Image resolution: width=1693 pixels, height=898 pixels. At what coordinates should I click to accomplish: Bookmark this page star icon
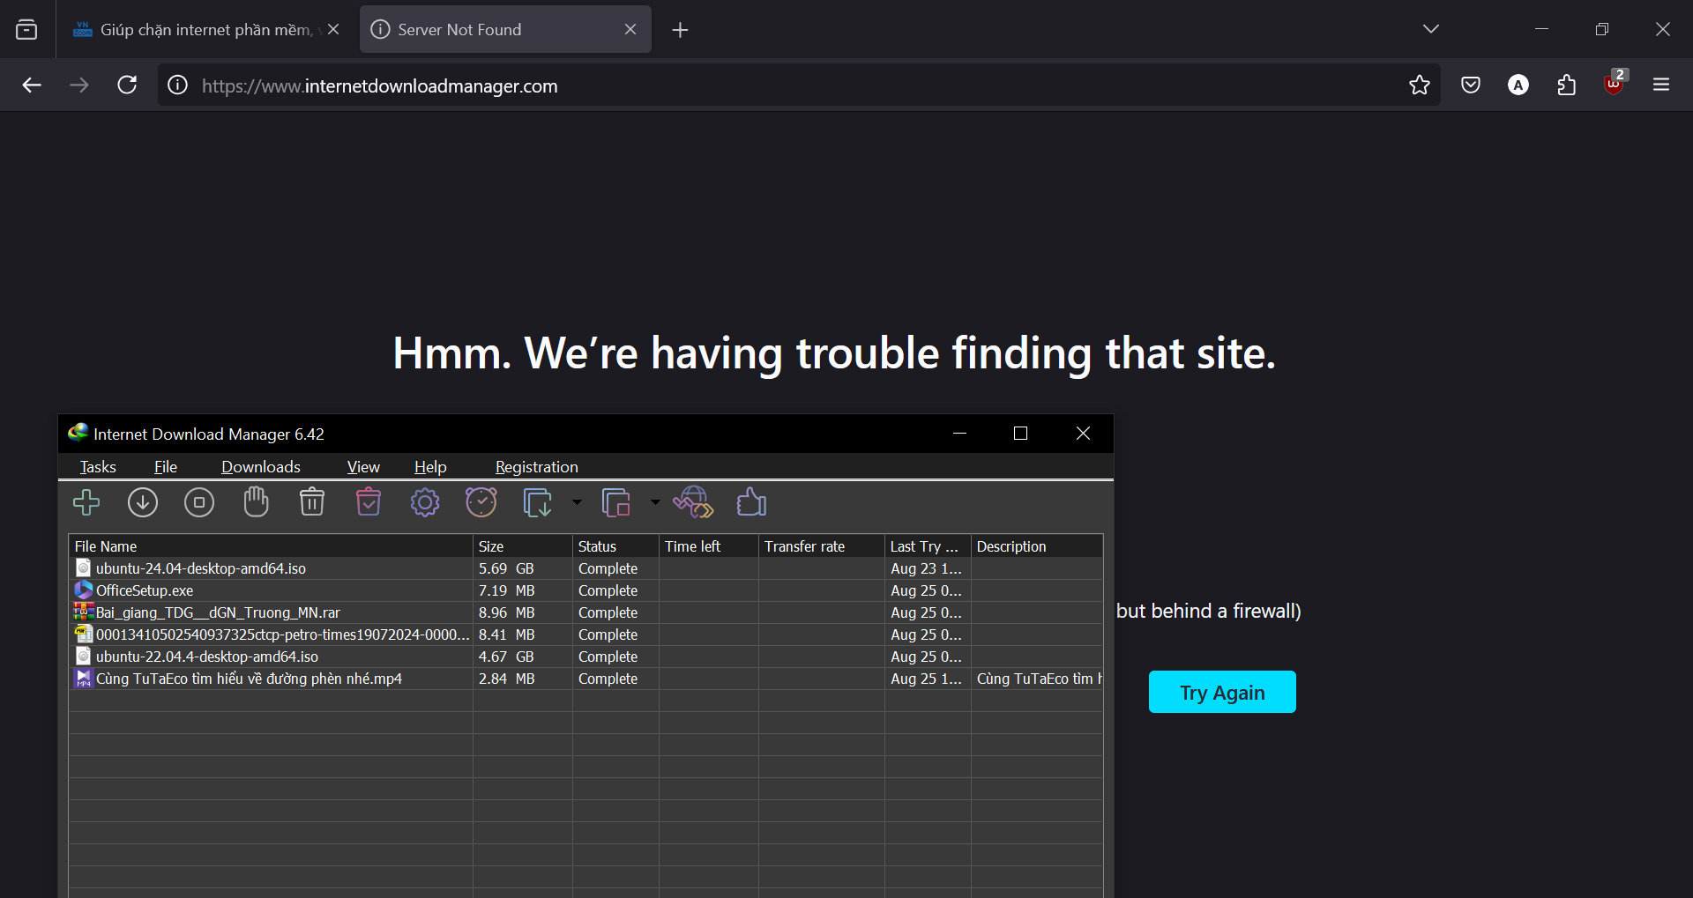pyautogui.click(x=1419, y=85)
